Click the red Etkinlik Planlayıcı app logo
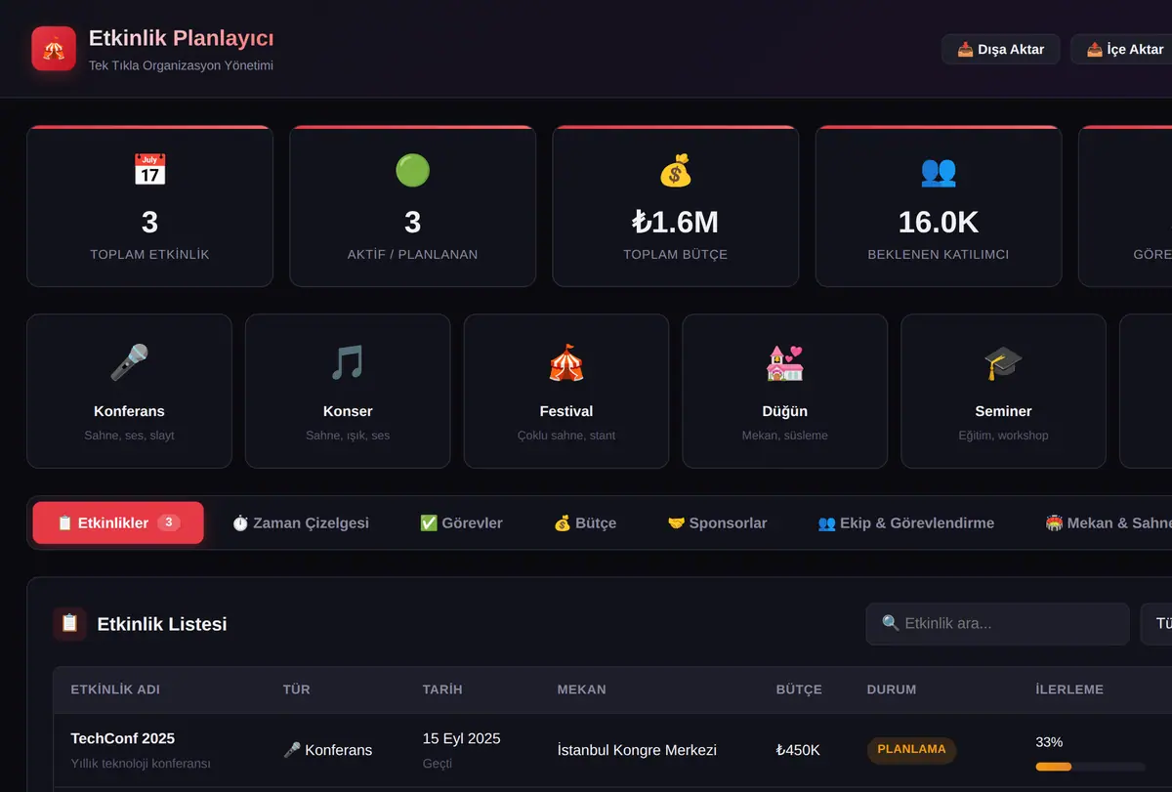The width and height of the screenshot is (1172, 792). (54, 49)
